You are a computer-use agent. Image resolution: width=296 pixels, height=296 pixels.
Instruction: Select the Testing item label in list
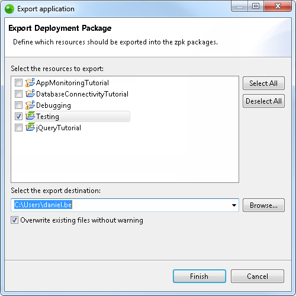(x=47, y=117)
